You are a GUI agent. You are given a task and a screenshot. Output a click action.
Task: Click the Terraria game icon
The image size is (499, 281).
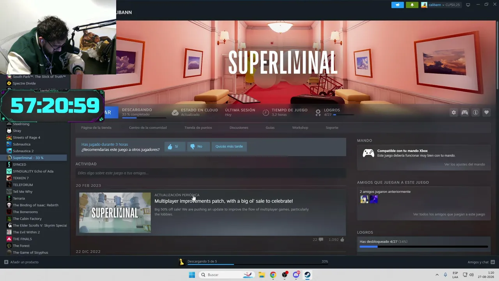[9, 198]
